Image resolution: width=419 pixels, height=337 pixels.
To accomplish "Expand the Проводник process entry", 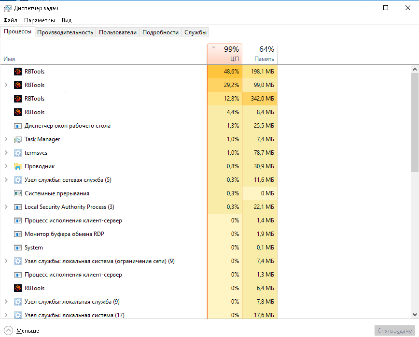I will pos(6,166).
